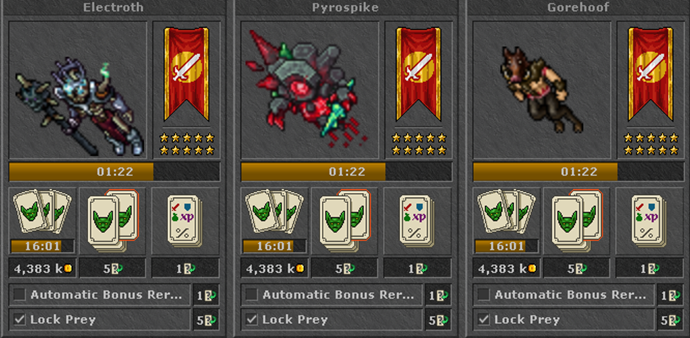Click Pyrospike's bonus reroll xp card icon
This screenshot has height=338, width=690.
point(417,220)
